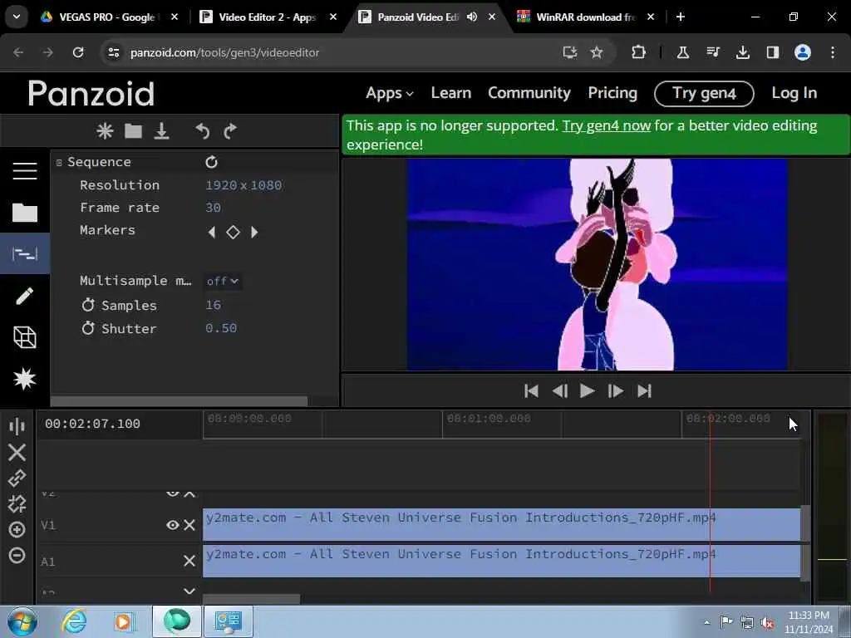The height and width of the screenshot is (638, 851).
Task: Reset the Sequence properties
Action: pos(211,162)
